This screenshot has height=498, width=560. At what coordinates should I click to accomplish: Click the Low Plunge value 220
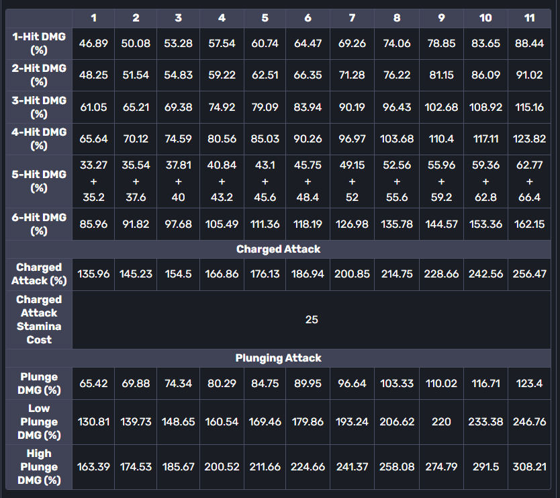pos(441,422)
